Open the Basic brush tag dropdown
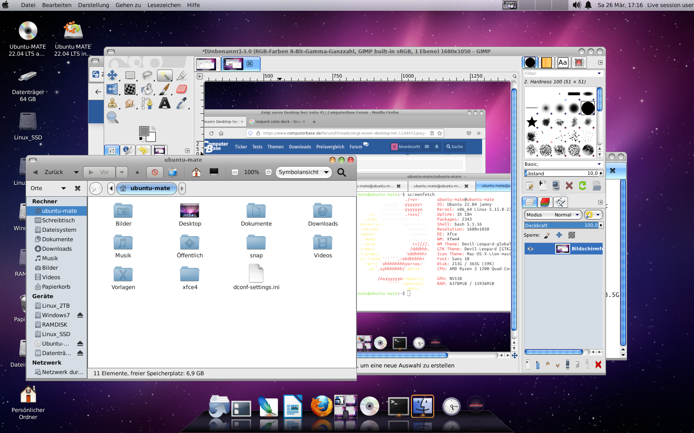This screenshot has height=433, width=694. point(599,164)
